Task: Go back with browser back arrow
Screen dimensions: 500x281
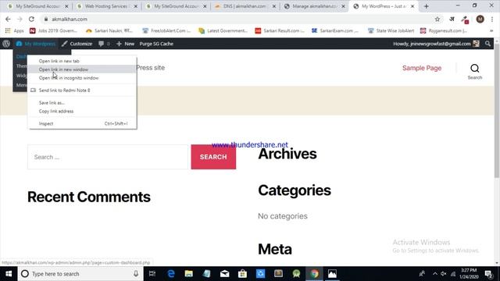Action: (8, 19)
